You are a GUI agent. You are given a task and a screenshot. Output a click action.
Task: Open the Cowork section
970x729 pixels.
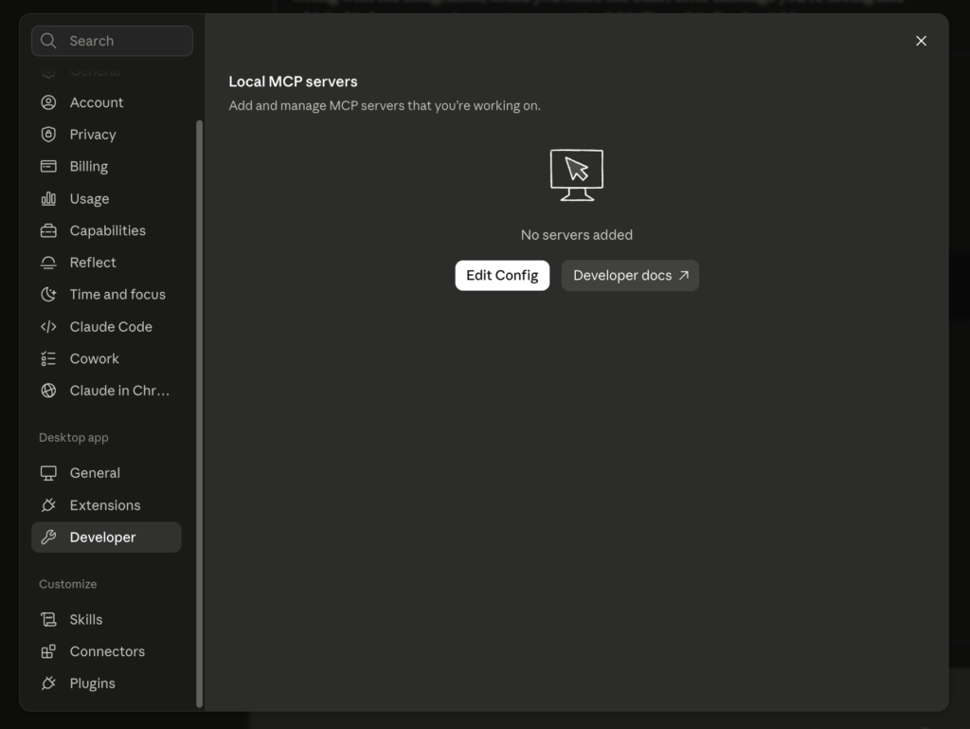pos(106,359)
